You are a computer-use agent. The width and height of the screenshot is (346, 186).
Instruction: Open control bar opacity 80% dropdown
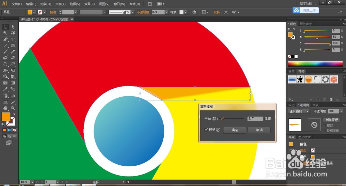pos(167,12)
